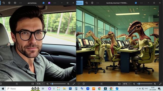
Task: Open the blue image editor icon in kandinsky window
Action: coord(136,3)
